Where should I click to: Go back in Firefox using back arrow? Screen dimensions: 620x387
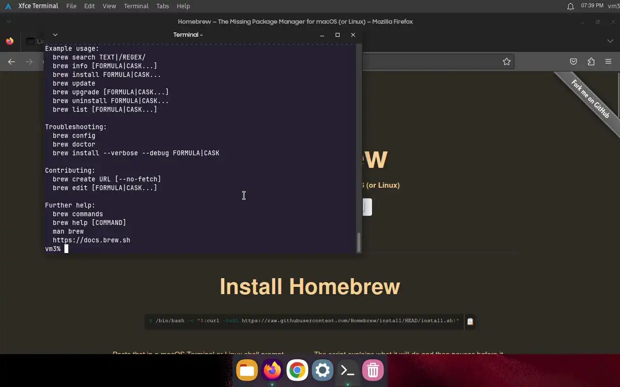coord(12,61)
